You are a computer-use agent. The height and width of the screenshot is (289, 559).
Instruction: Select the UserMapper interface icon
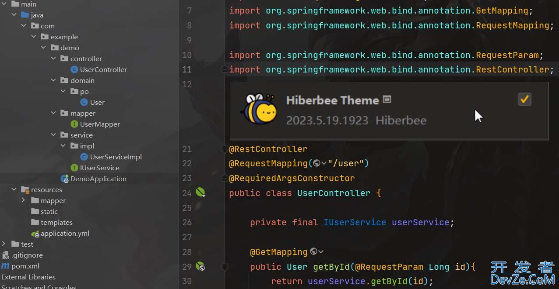[74, 124]
